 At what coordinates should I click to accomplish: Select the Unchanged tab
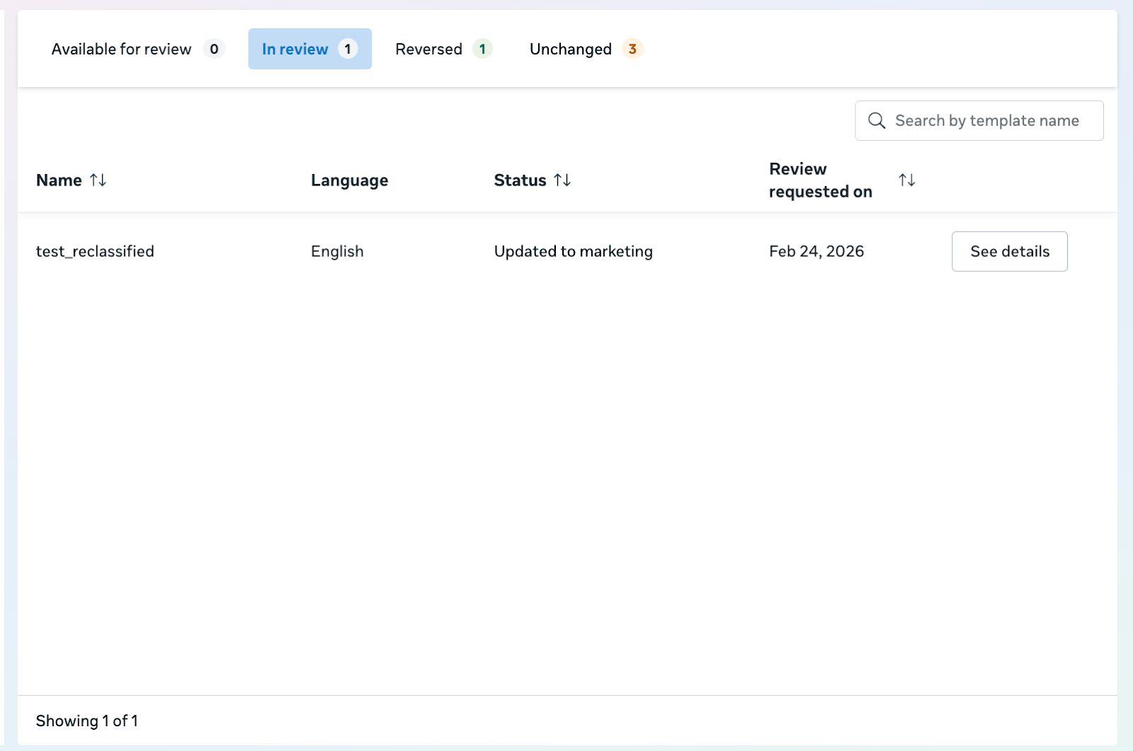point(570,49)
